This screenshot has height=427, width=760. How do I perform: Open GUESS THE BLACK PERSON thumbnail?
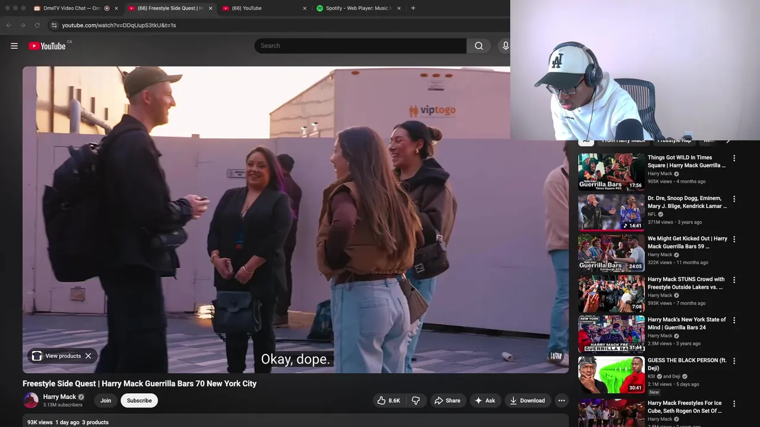tap(611, 374)
